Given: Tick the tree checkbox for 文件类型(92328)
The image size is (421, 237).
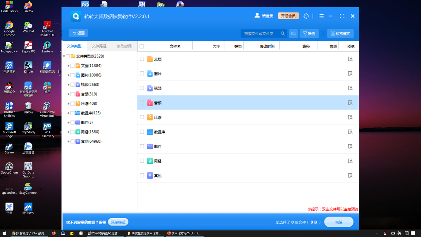Looking at the screenshot, I should 68,56.
